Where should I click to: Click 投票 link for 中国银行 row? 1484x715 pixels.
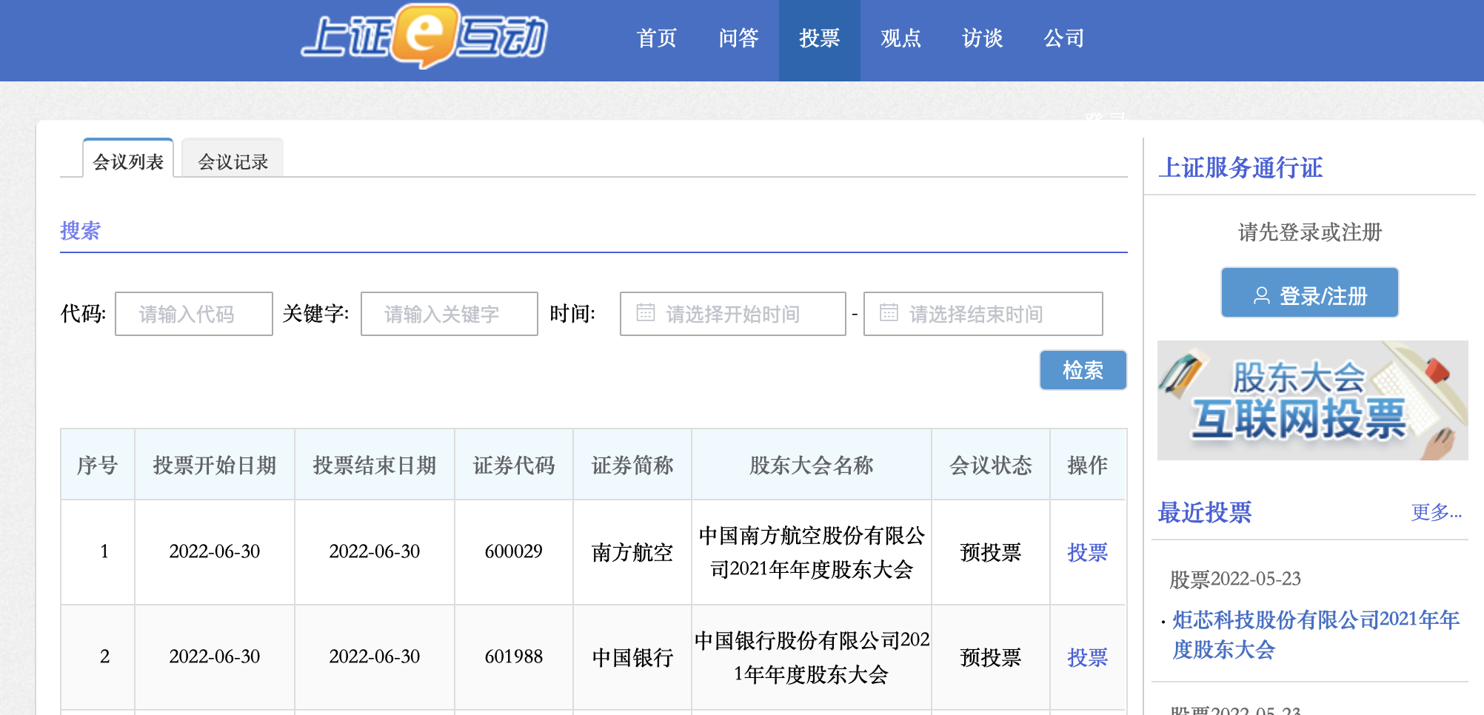click(x=1087, y=657)
